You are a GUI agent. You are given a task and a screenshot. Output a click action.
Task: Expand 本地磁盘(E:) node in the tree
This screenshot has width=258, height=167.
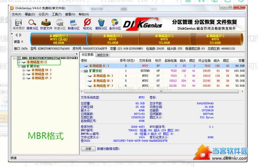pyautogui.click(x=24, y=74)
